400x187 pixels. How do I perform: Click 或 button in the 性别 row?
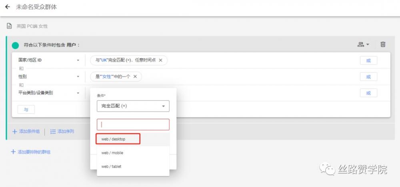pyautogui.click(x=368, y=77)
